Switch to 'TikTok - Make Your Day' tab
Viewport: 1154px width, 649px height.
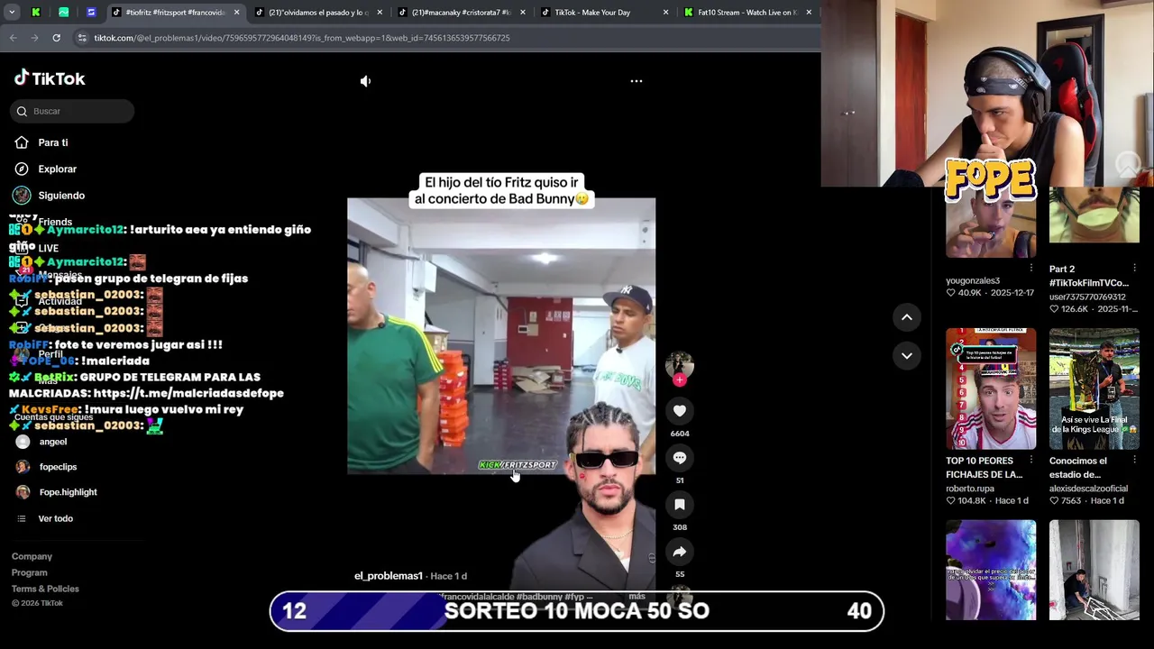pos(592,13)
